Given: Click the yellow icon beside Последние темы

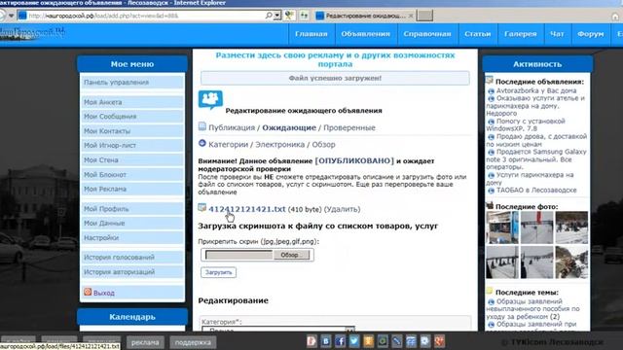Looking at the screenshot, I should point(489,291).
